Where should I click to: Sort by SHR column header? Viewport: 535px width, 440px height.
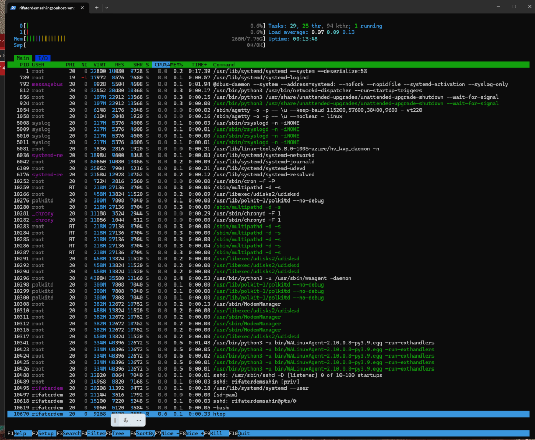tap(138, 65)
